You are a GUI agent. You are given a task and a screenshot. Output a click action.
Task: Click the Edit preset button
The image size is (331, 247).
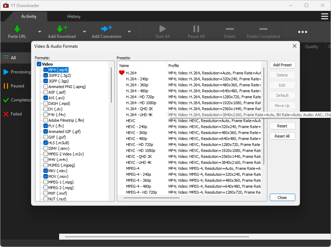coord(282,85)
